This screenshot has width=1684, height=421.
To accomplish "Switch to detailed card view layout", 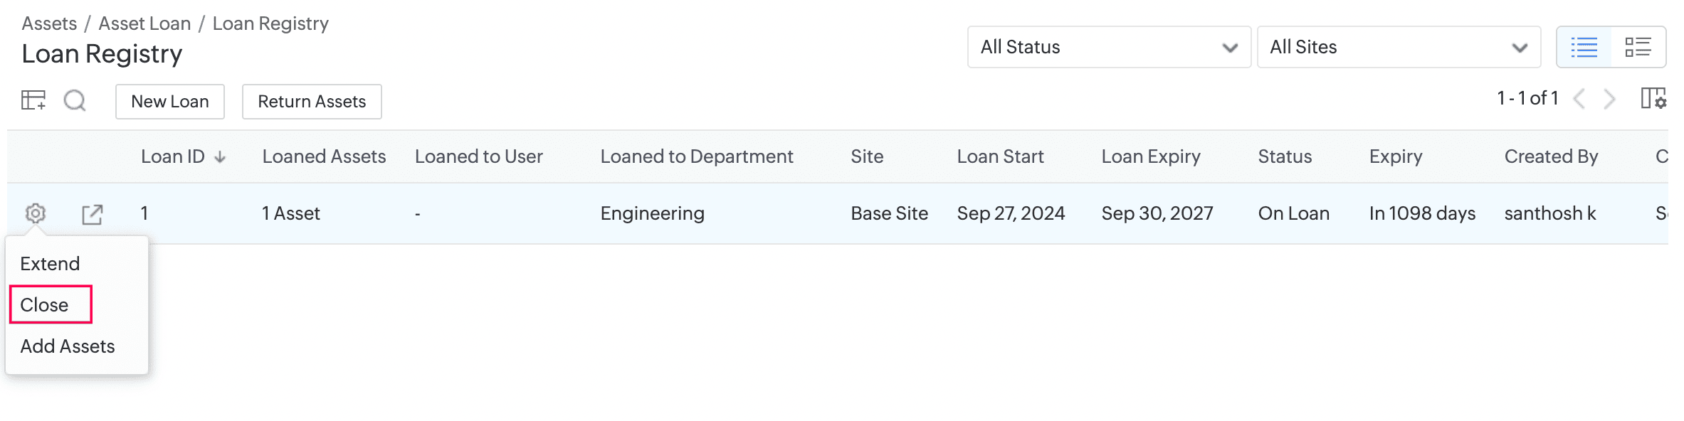I will click(1638, 48).
